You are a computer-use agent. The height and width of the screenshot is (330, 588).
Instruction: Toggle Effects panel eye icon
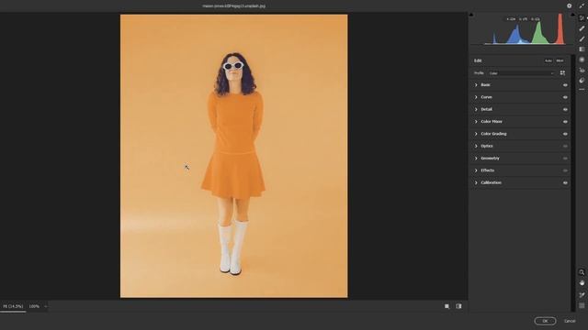pos(565,170)
